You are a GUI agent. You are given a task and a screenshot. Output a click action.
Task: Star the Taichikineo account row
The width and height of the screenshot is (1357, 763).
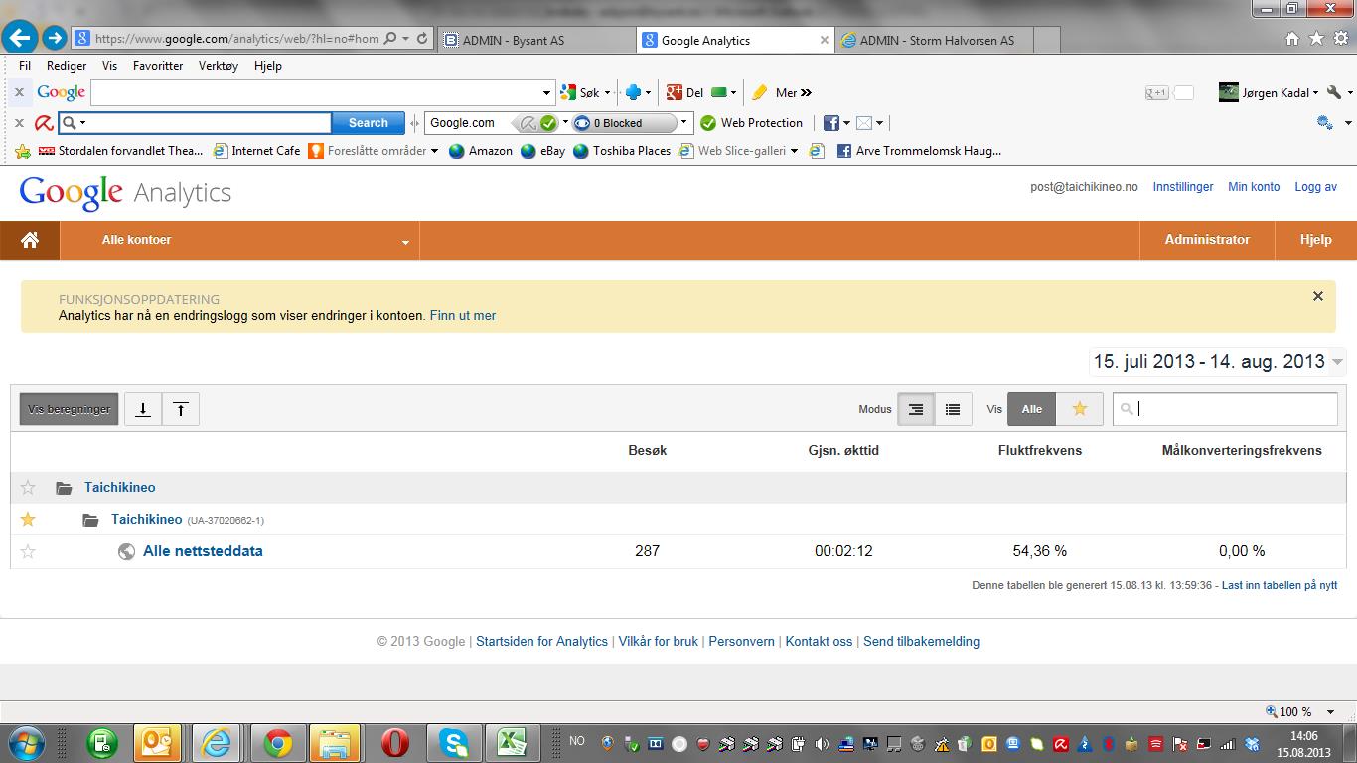click(x=28, y=487)
